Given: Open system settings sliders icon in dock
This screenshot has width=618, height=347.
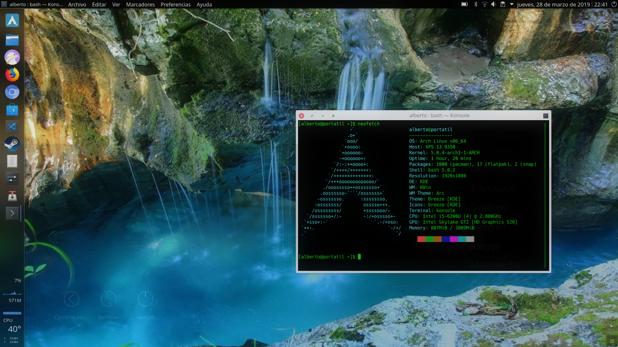Looking at the screenshot, I should coord(12,179).
